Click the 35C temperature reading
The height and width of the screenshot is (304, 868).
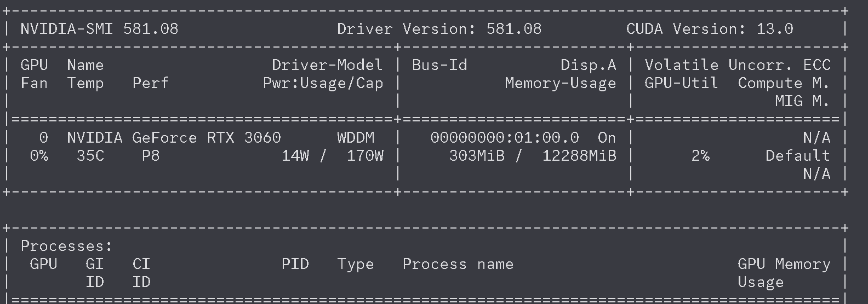click(90, 156)
